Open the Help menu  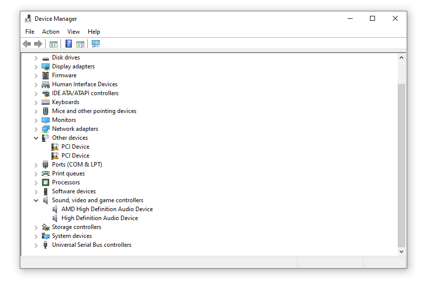[94, 32]
